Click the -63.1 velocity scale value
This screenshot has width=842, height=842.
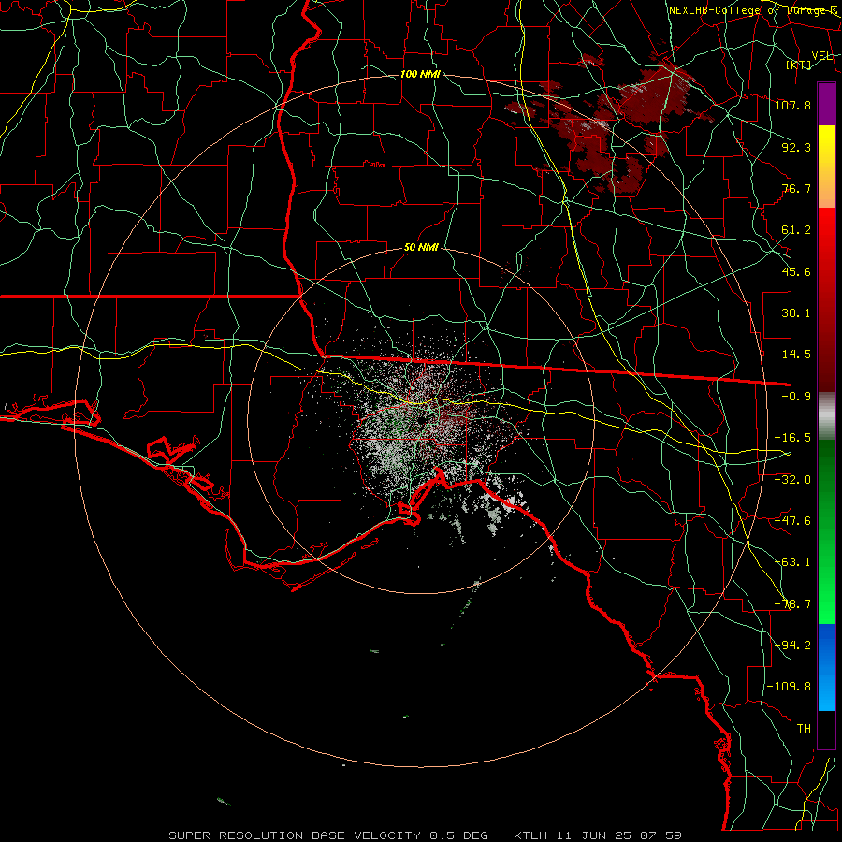tap(792, 562)
